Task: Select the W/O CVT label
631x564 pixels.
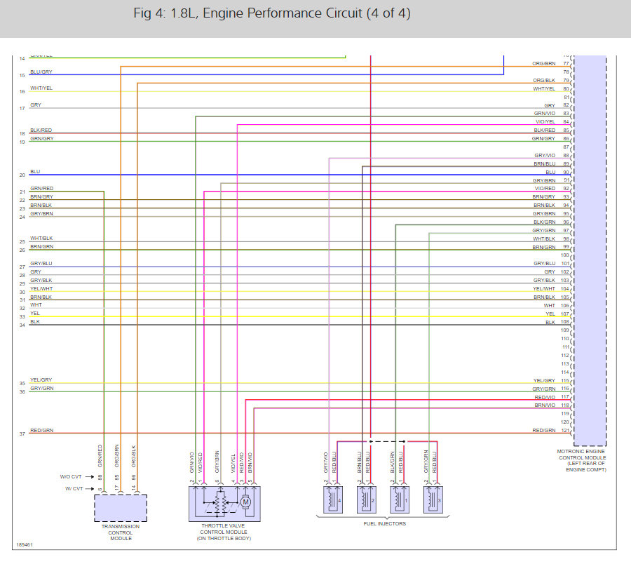Action: click(x=71, y=476)
